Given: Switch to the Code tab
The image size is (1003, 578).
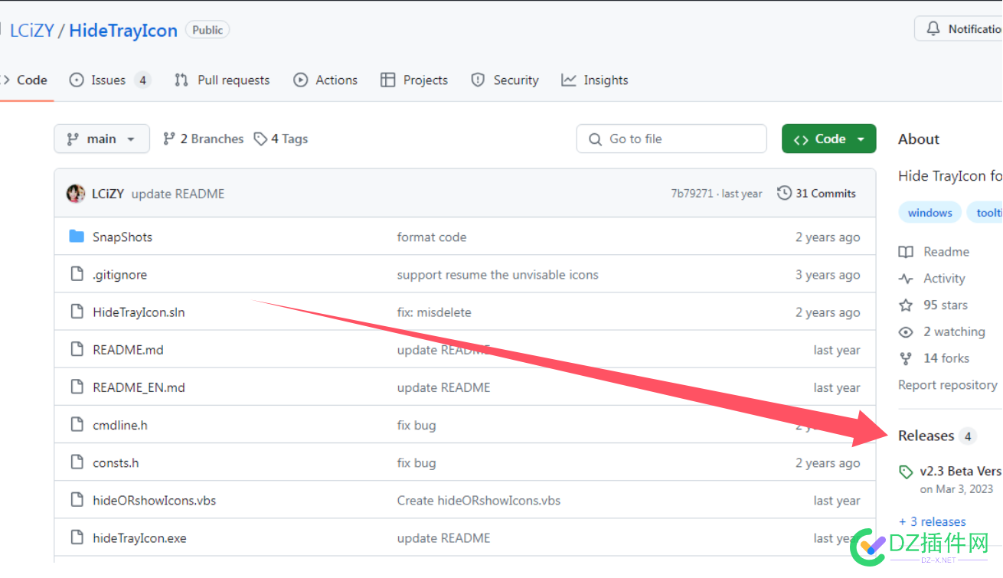Looking at the screenshot, I should click(25, 80).
